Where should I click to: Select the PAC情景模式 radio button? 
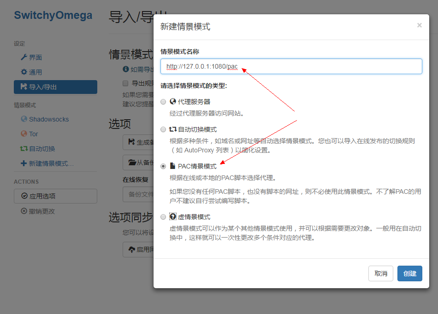pyautogui.click(x=163, y=167)
